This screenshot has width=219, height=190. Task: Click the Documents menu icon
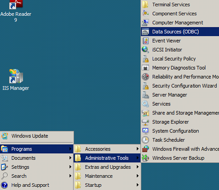point(5,158)
